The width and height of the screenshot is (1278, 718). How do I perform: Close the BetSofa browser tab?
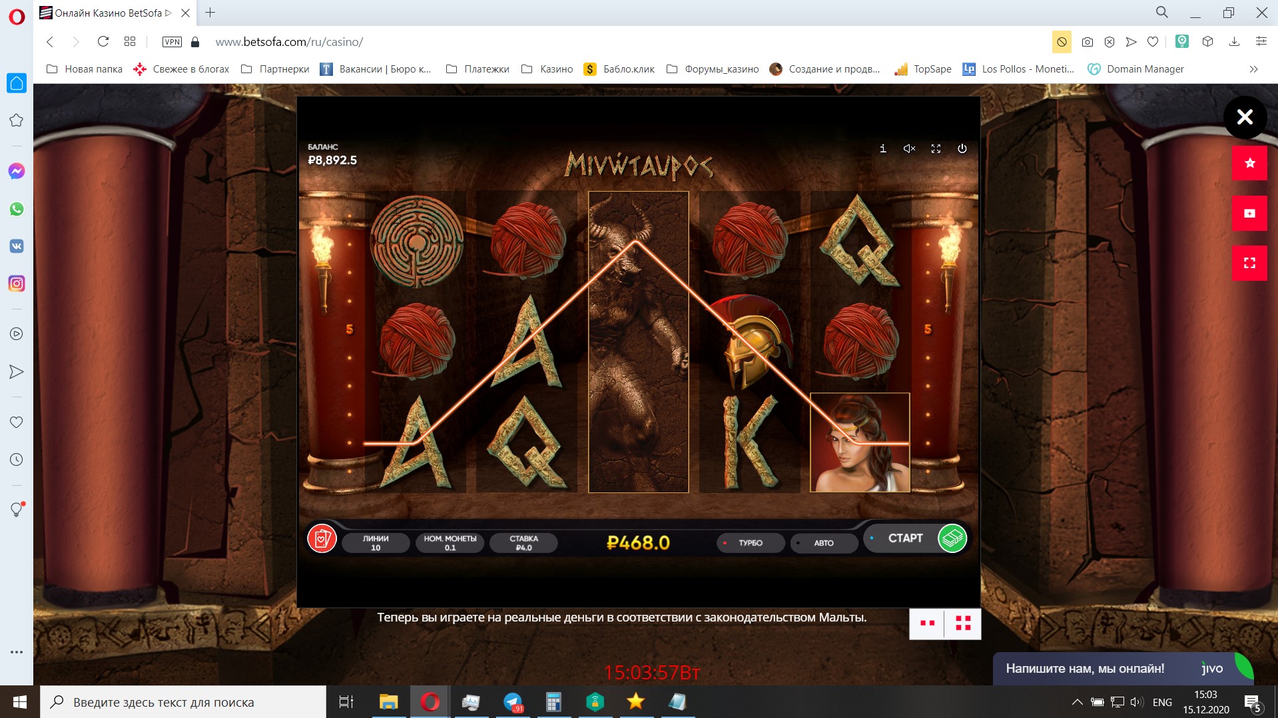point(186,13)
